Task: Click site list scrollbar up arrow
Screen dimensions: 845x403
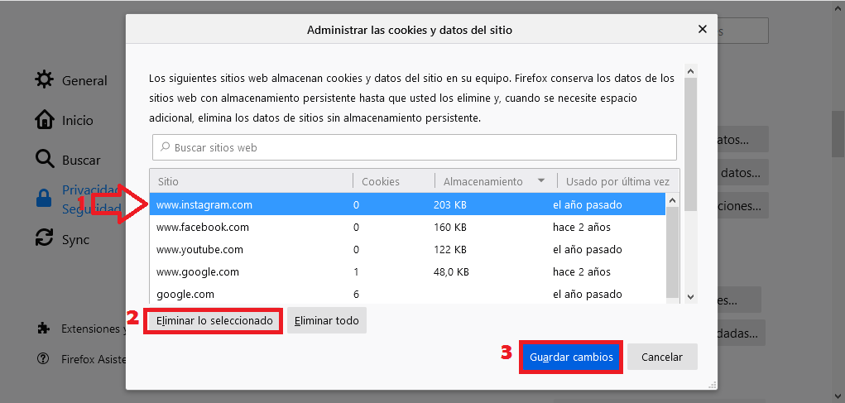Action: (673, 200)
